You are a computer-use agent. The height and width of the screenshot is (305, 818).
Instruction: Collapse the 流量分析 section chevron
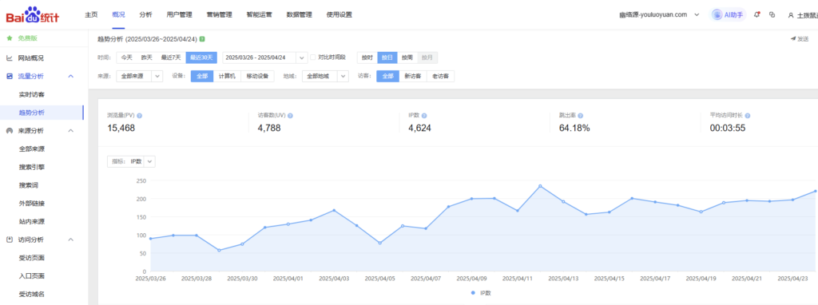tap(71, 76)
